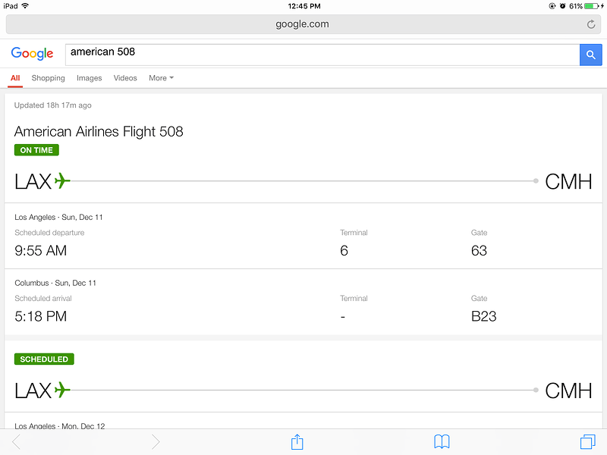This screenshot has width=607, height=455.
Task: Expand the More search options dropdown
Action: pos(161,78)
